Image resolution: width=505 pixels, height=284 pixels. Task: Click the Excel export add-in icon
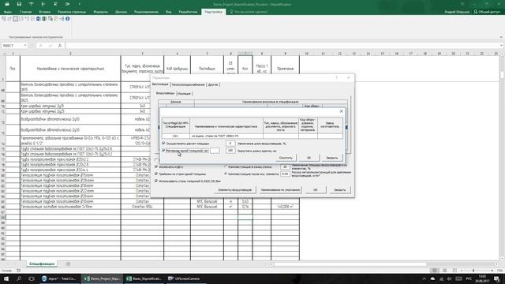coord(44,19)
